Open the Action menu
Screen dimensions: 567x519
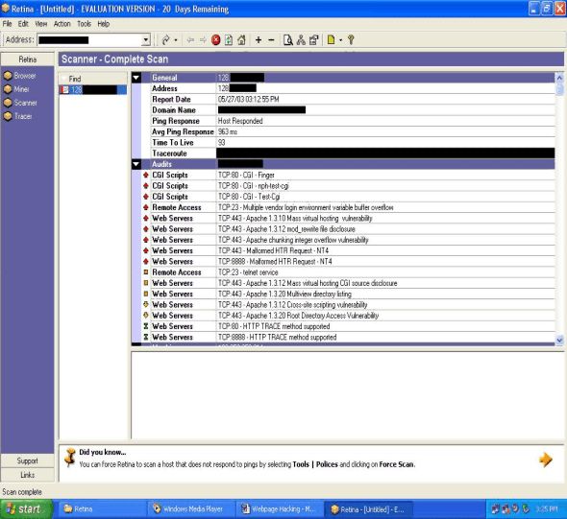click(x=62, y=24)
